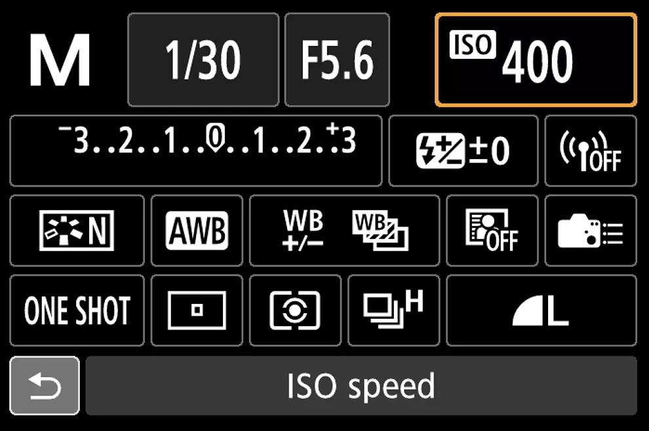Select the evaluative metering mode icon
The width and height of the screenshot is (649, 431).
pyautogui.click(x=295, y=310)
